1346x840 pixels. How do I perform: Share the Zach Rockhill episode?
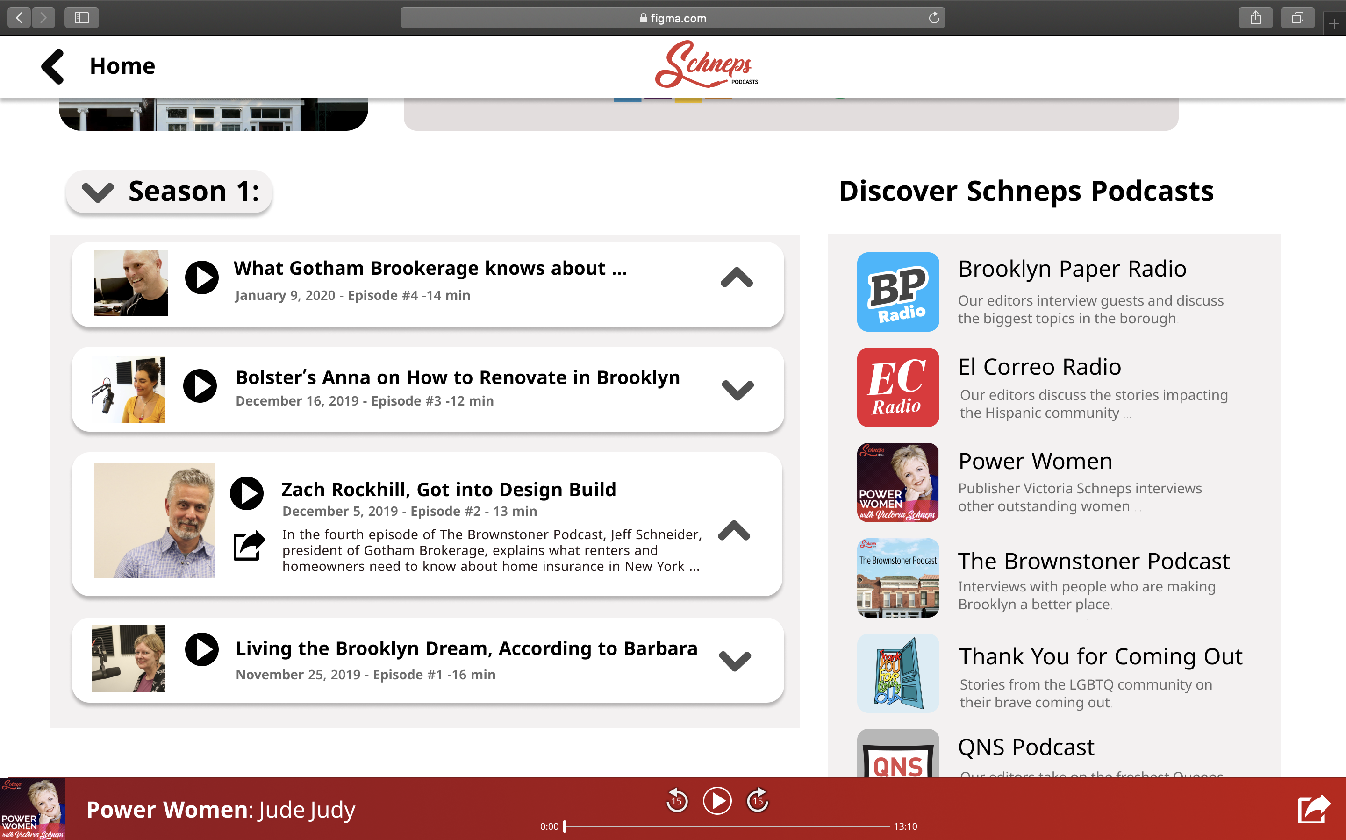[249, 546]
